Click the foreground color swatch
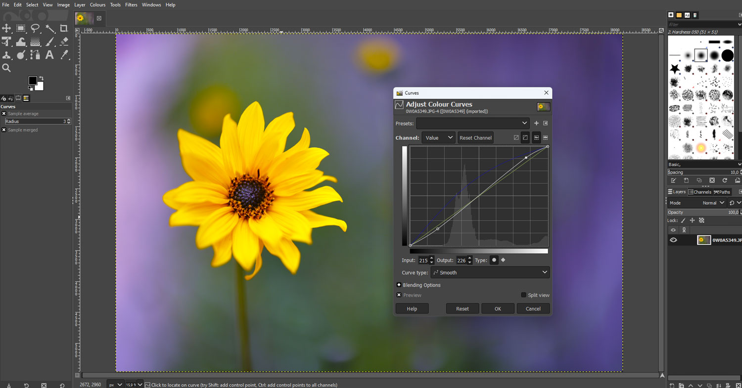The height and width of the screenshot is (388, 742). [x=34, y=79]
